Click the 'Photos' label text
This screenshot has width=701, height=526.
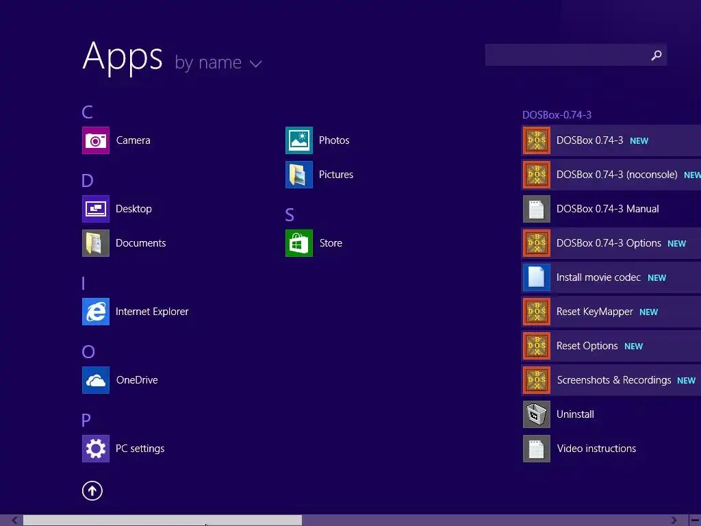(334, 140)
